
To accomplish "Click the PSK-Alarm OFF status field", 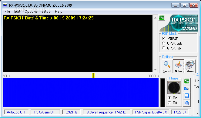I will pos(45,112).
